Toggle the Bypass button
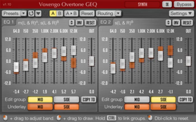Viewport: 196px width, 122px height. click(x=184, y=4)
